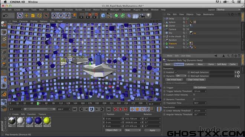
Task: Click the Render View clapperboard icon
Action: coord(81,16)
